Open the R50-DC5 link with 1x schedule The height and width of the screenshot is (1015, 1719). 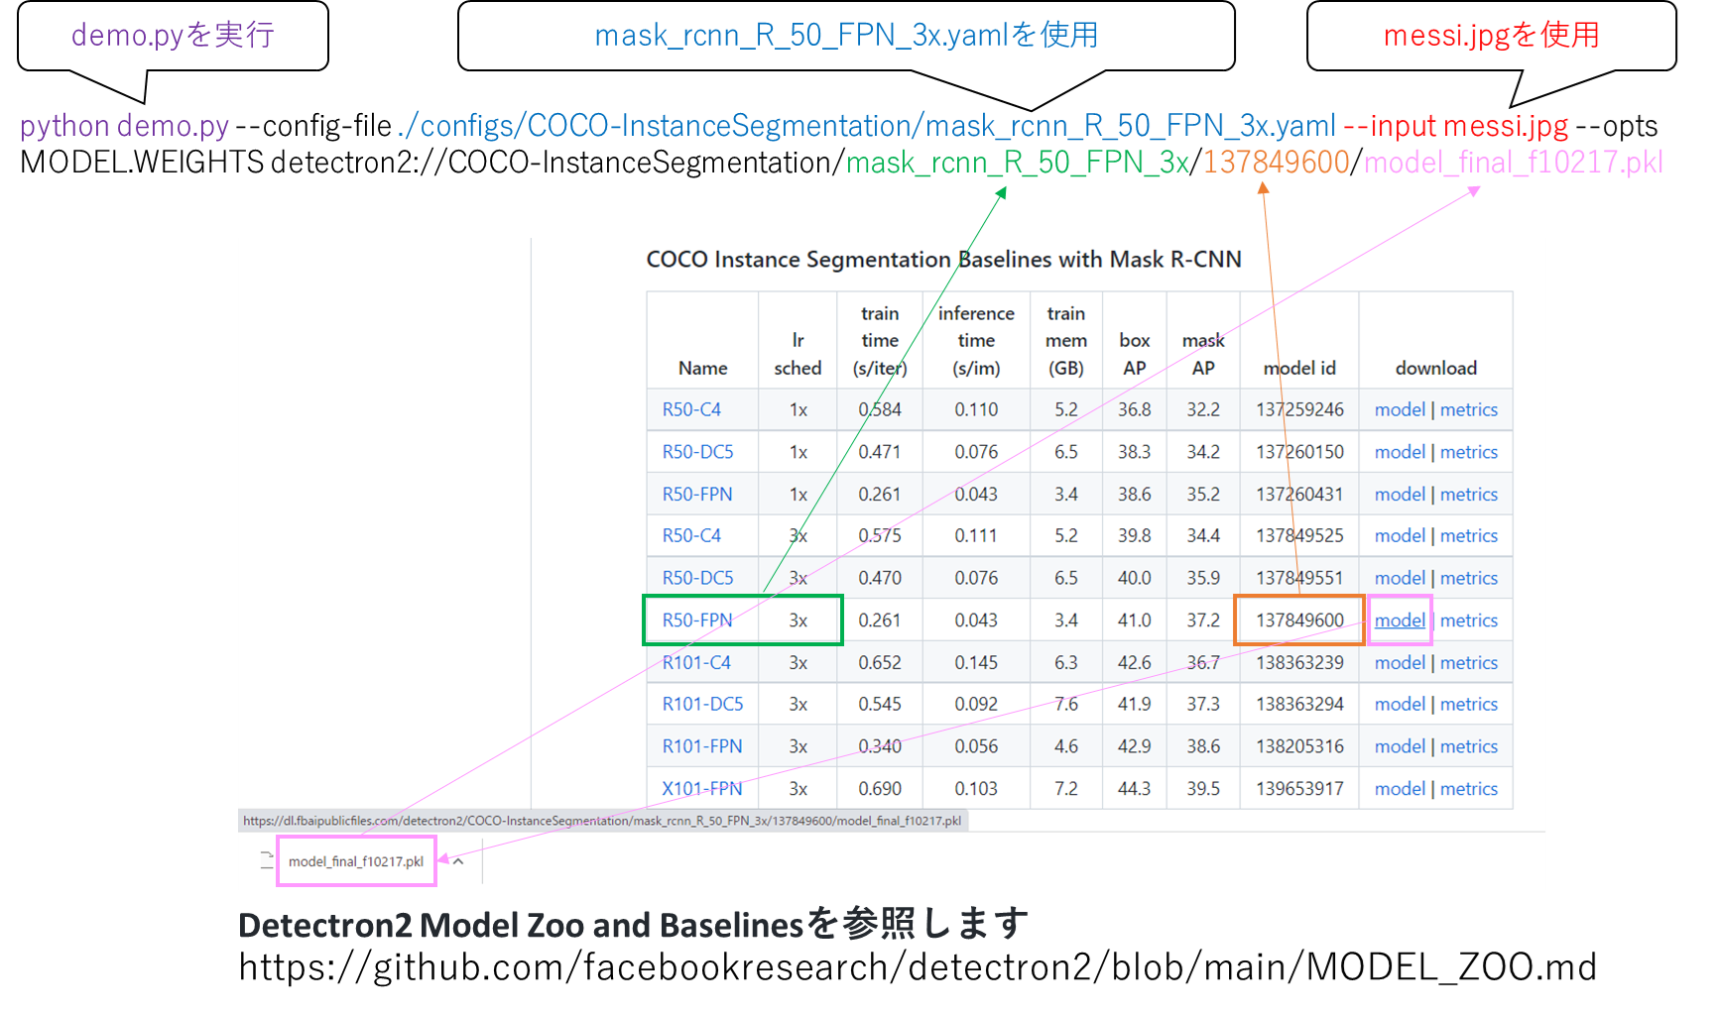click(697, 452)
